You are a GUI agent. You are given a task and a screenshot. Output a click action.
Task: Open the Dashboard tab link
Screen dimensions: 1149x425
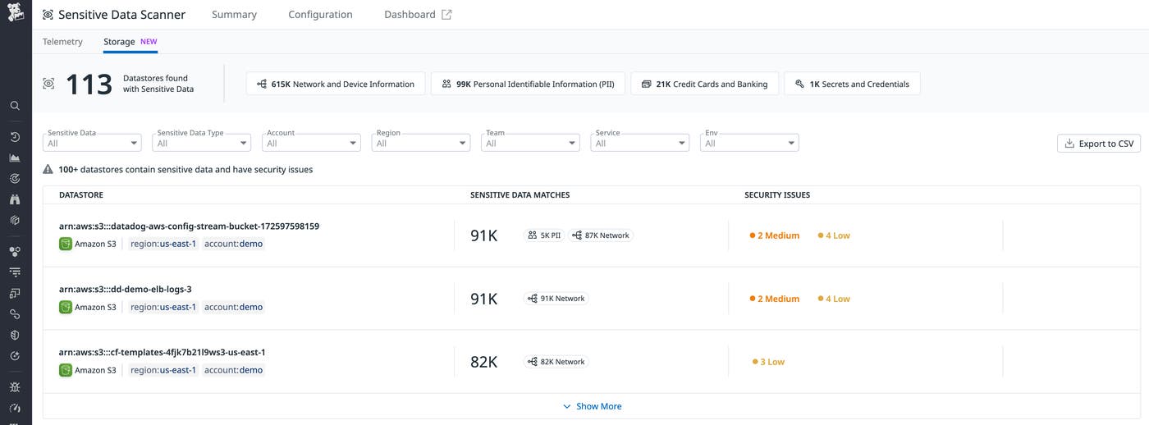tap(418, 15)
